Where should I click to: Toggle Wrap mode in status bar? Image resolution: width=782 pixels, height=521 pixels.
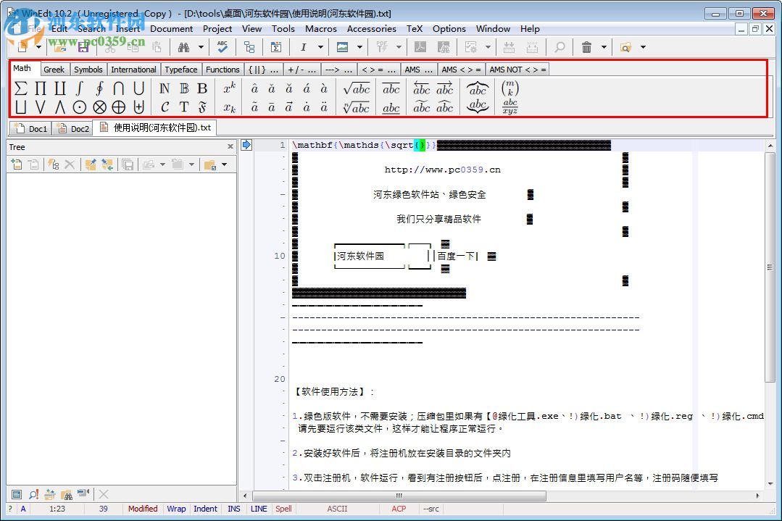[x=176, y=509]
